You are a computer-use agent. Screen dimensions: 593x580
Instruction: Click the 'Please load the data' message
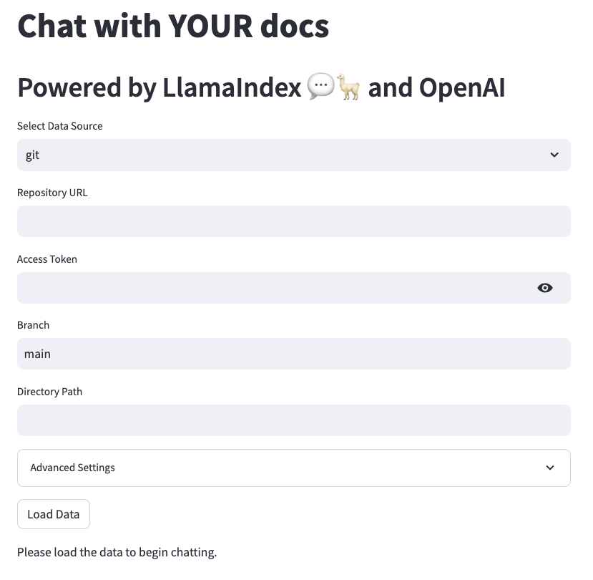click(117, 552)
